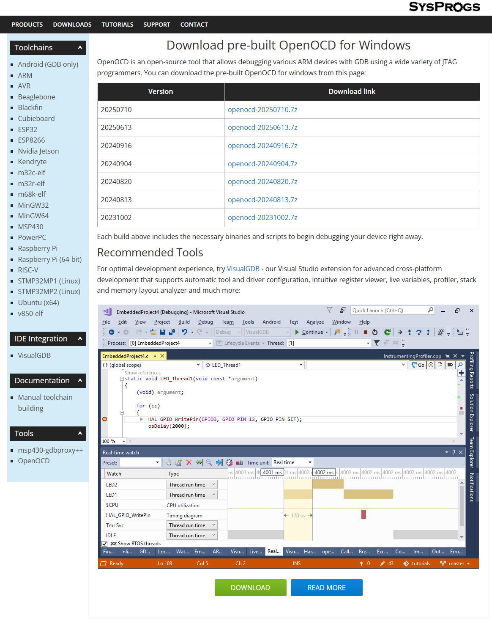Click the 4001 ms timeline marker label

point(273,473)
